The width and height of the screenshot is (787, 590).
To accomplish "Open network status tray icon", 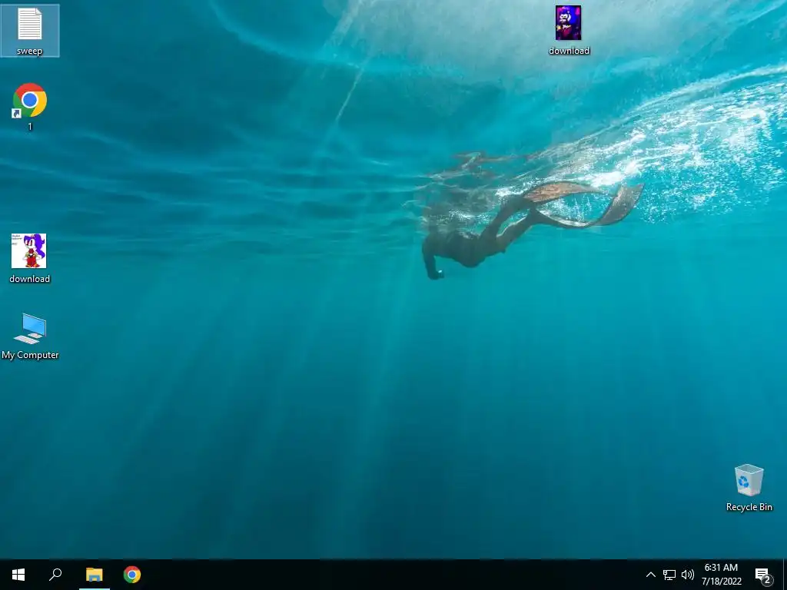I will click(669, 575).
